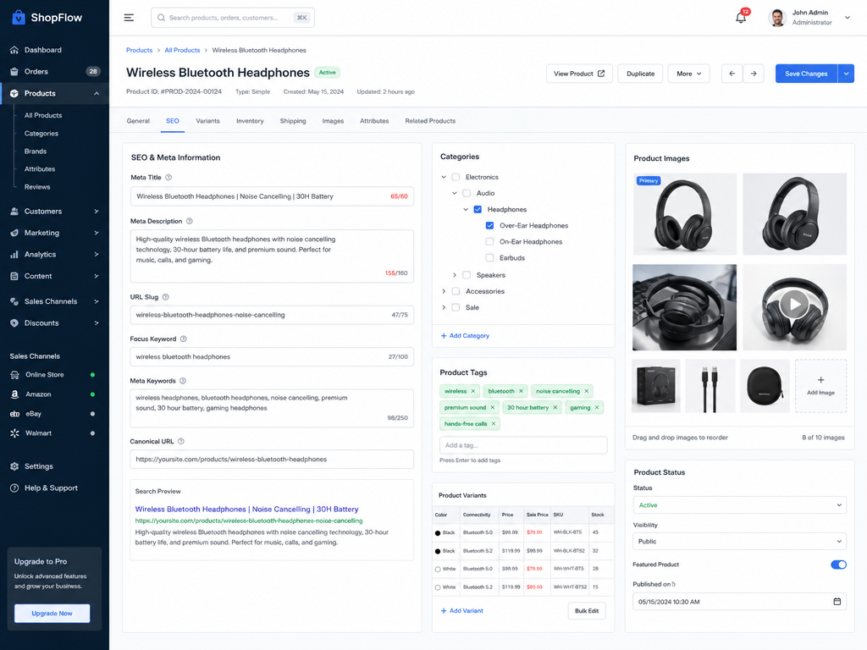Play the headphones product video thumbnail
Image resolution: width=867 pixels, height=650 pixels.
click(794, 304)
